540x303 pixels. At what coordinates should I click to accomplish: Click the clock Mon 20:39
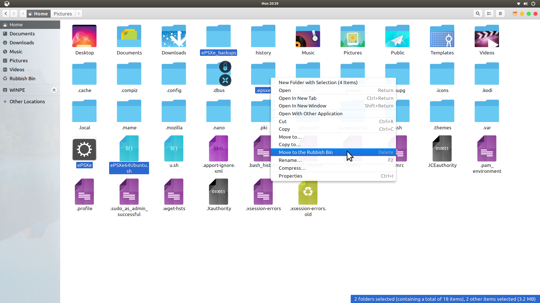[x=270, y=4]
